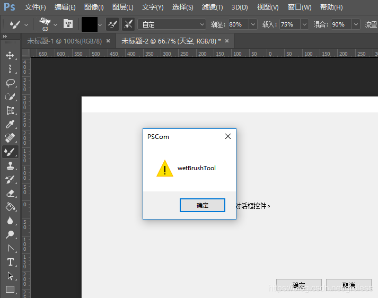Image resolution: width=378 pixels, height=298 pixels.
Task: Close the PSCom alert dialog
Action: [228, 136]
